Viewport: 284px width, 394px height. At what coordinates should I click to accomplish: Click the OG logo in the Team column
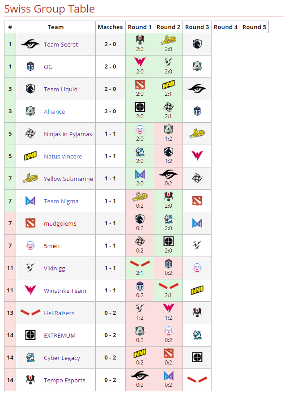(x=30, y=67)
